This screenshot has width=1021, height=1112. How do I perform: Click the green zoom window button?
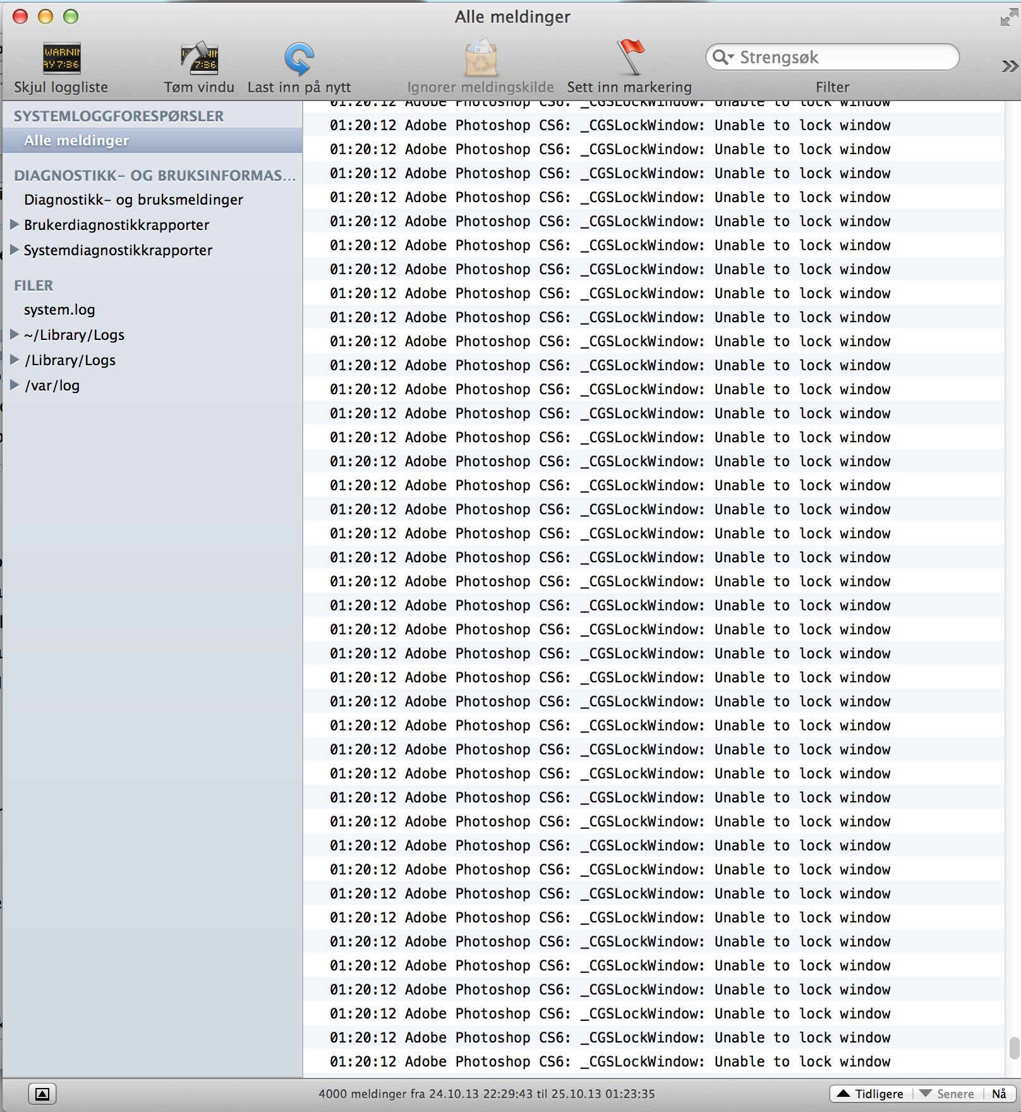pyautogui.click(x=71, y=16)
